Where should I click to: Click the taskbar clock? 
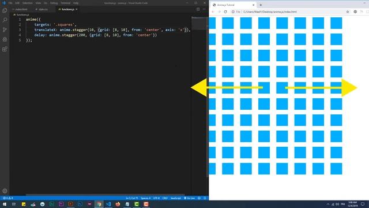(x=352, y=204)
